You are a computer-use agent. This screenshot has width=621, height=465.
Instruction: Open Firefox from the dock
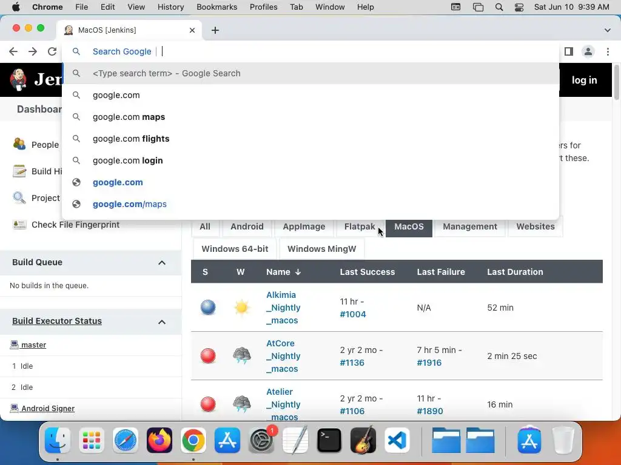tap(159, 440)
